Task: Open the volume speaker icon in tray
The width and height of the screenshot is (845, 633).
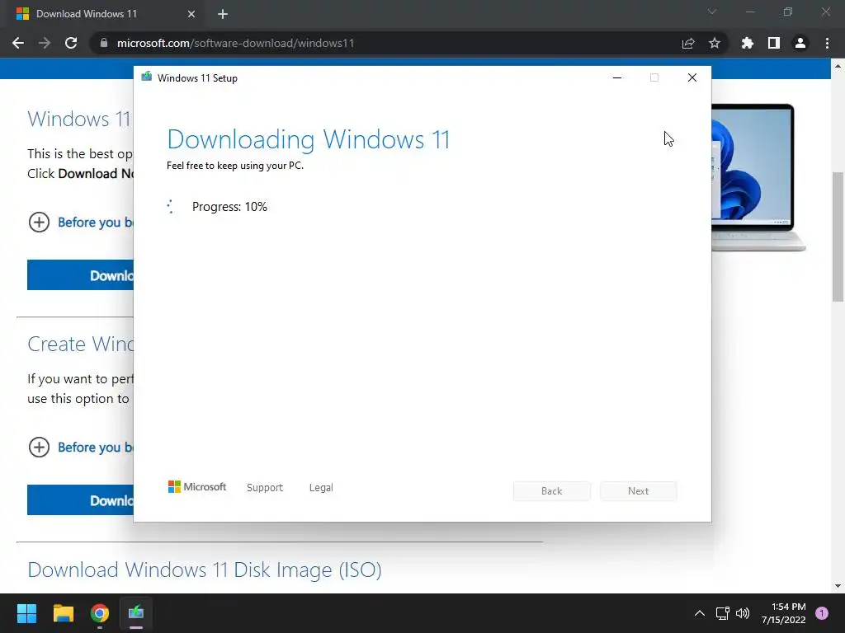Action: tap(743, 613)
